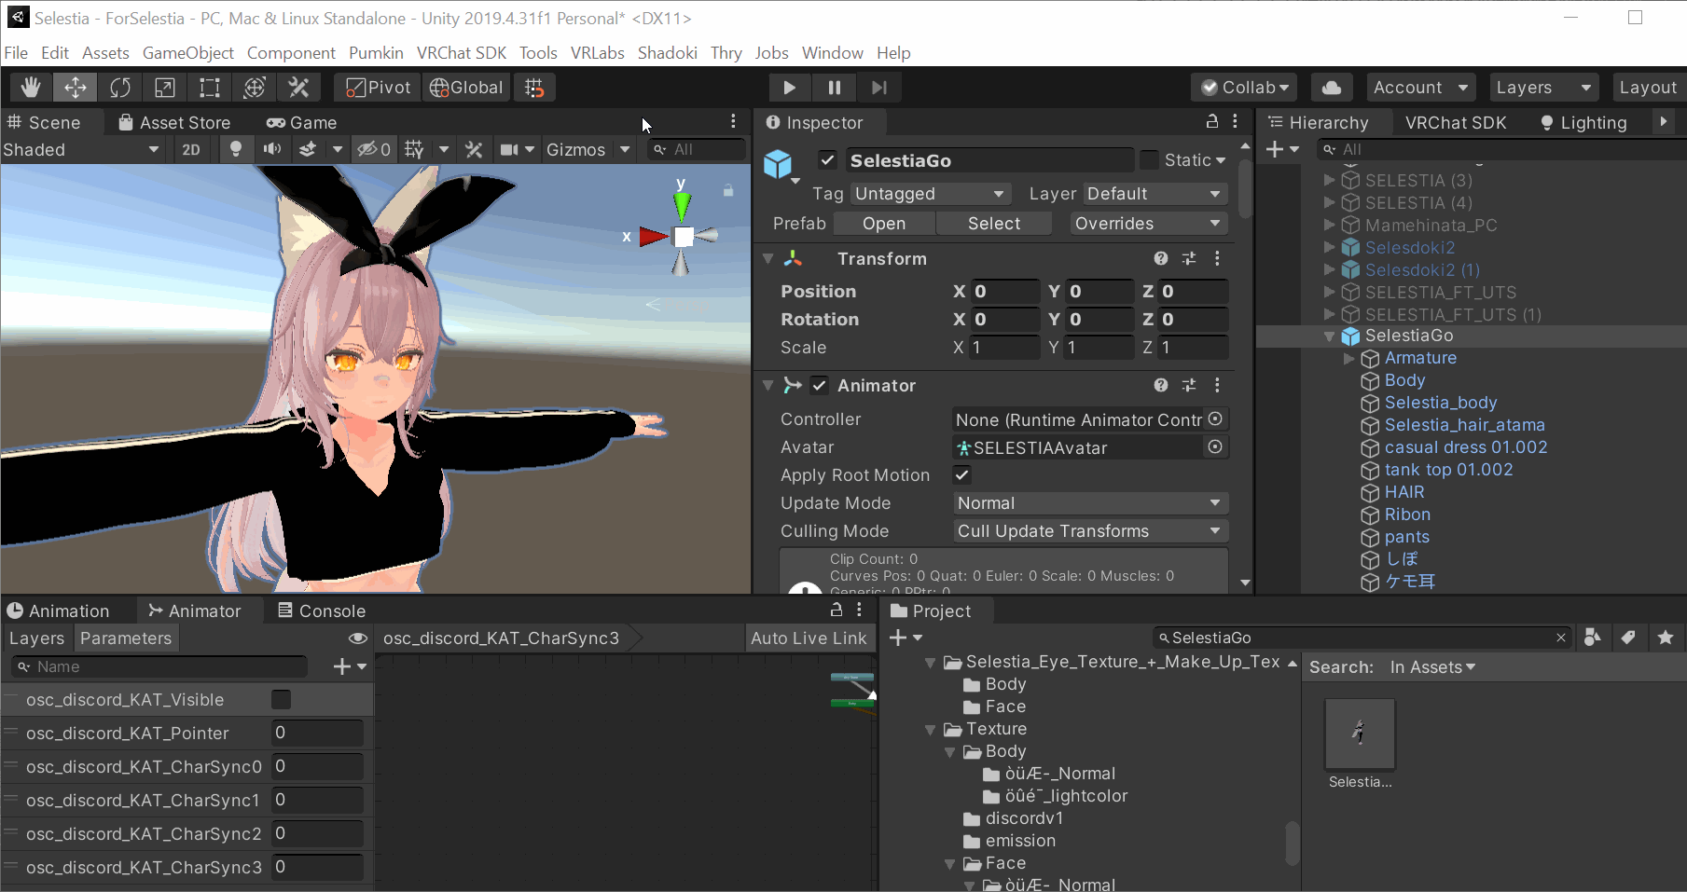Click the prefab Open button

884,224
